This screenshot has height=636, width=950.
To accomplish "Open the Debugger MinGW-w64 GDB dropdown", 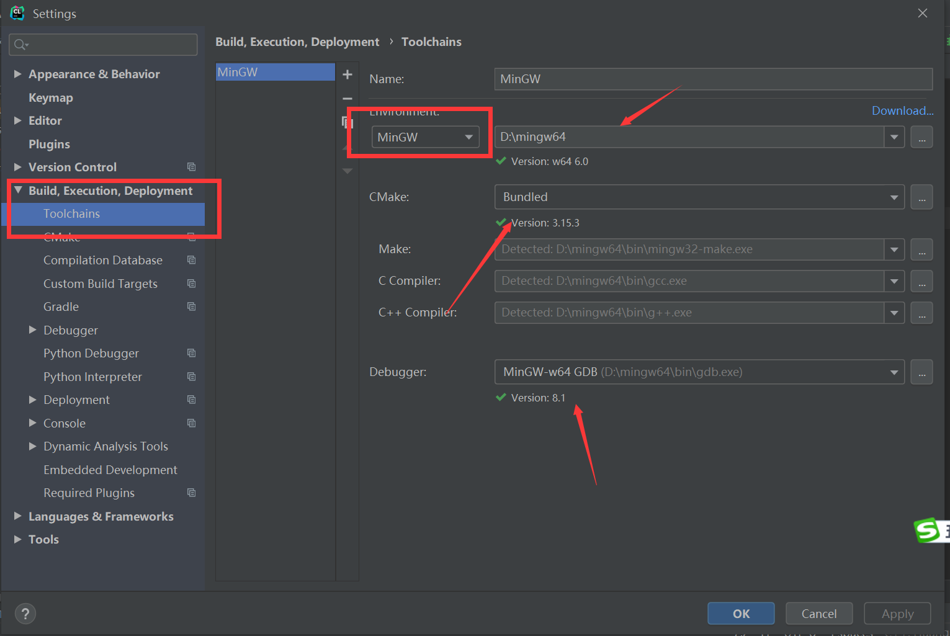I will (699, 372).
